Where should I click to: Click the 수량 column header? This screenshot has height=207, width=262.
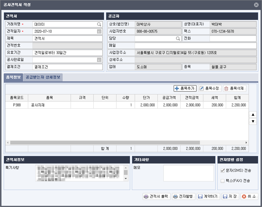click(126, 98)
